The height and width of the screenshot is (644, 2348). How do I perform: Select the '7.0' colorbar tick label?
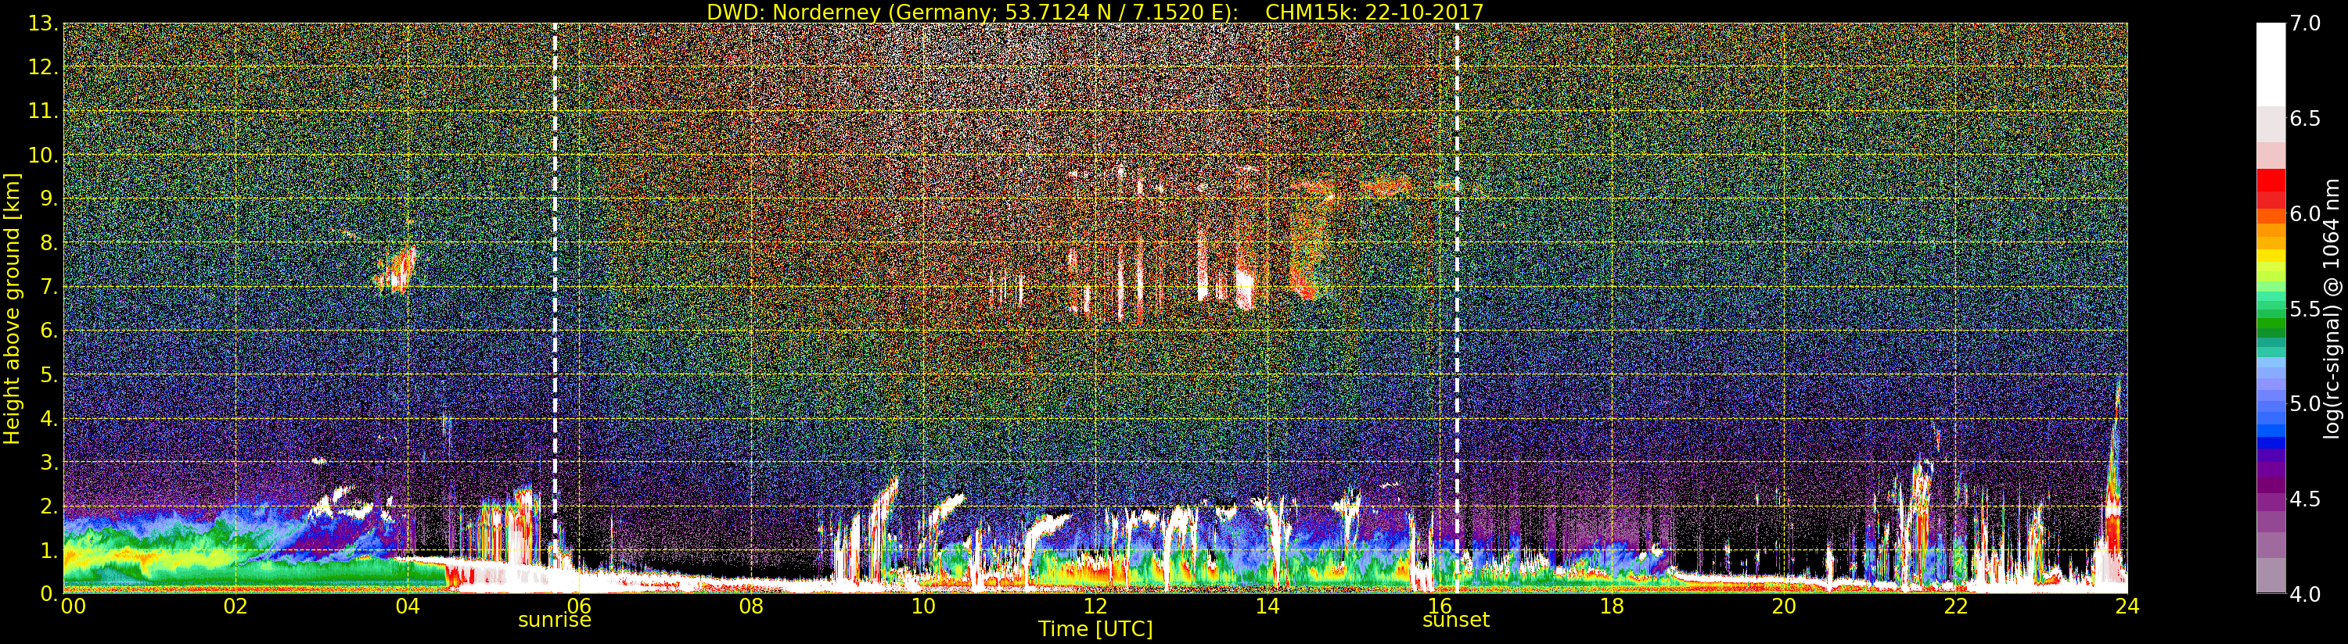(2305, 23)
